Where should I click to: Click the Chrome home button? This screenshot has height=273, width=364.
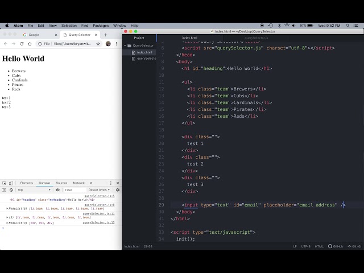click(x=30, y=43)
